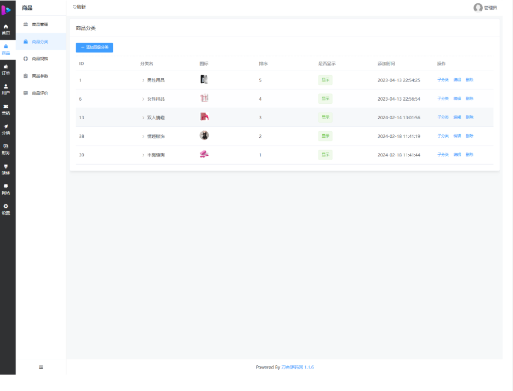Expand the 情趣服饰 category row

pyautogui.click(x=143, y=136)
